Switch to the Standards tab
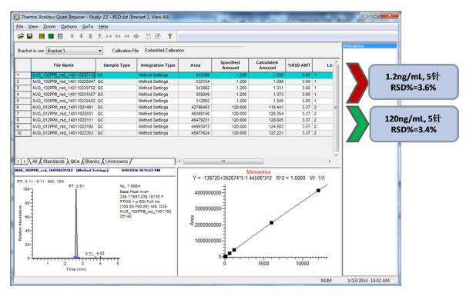Screen dimensions: 466x303 (x=53, y=161)
